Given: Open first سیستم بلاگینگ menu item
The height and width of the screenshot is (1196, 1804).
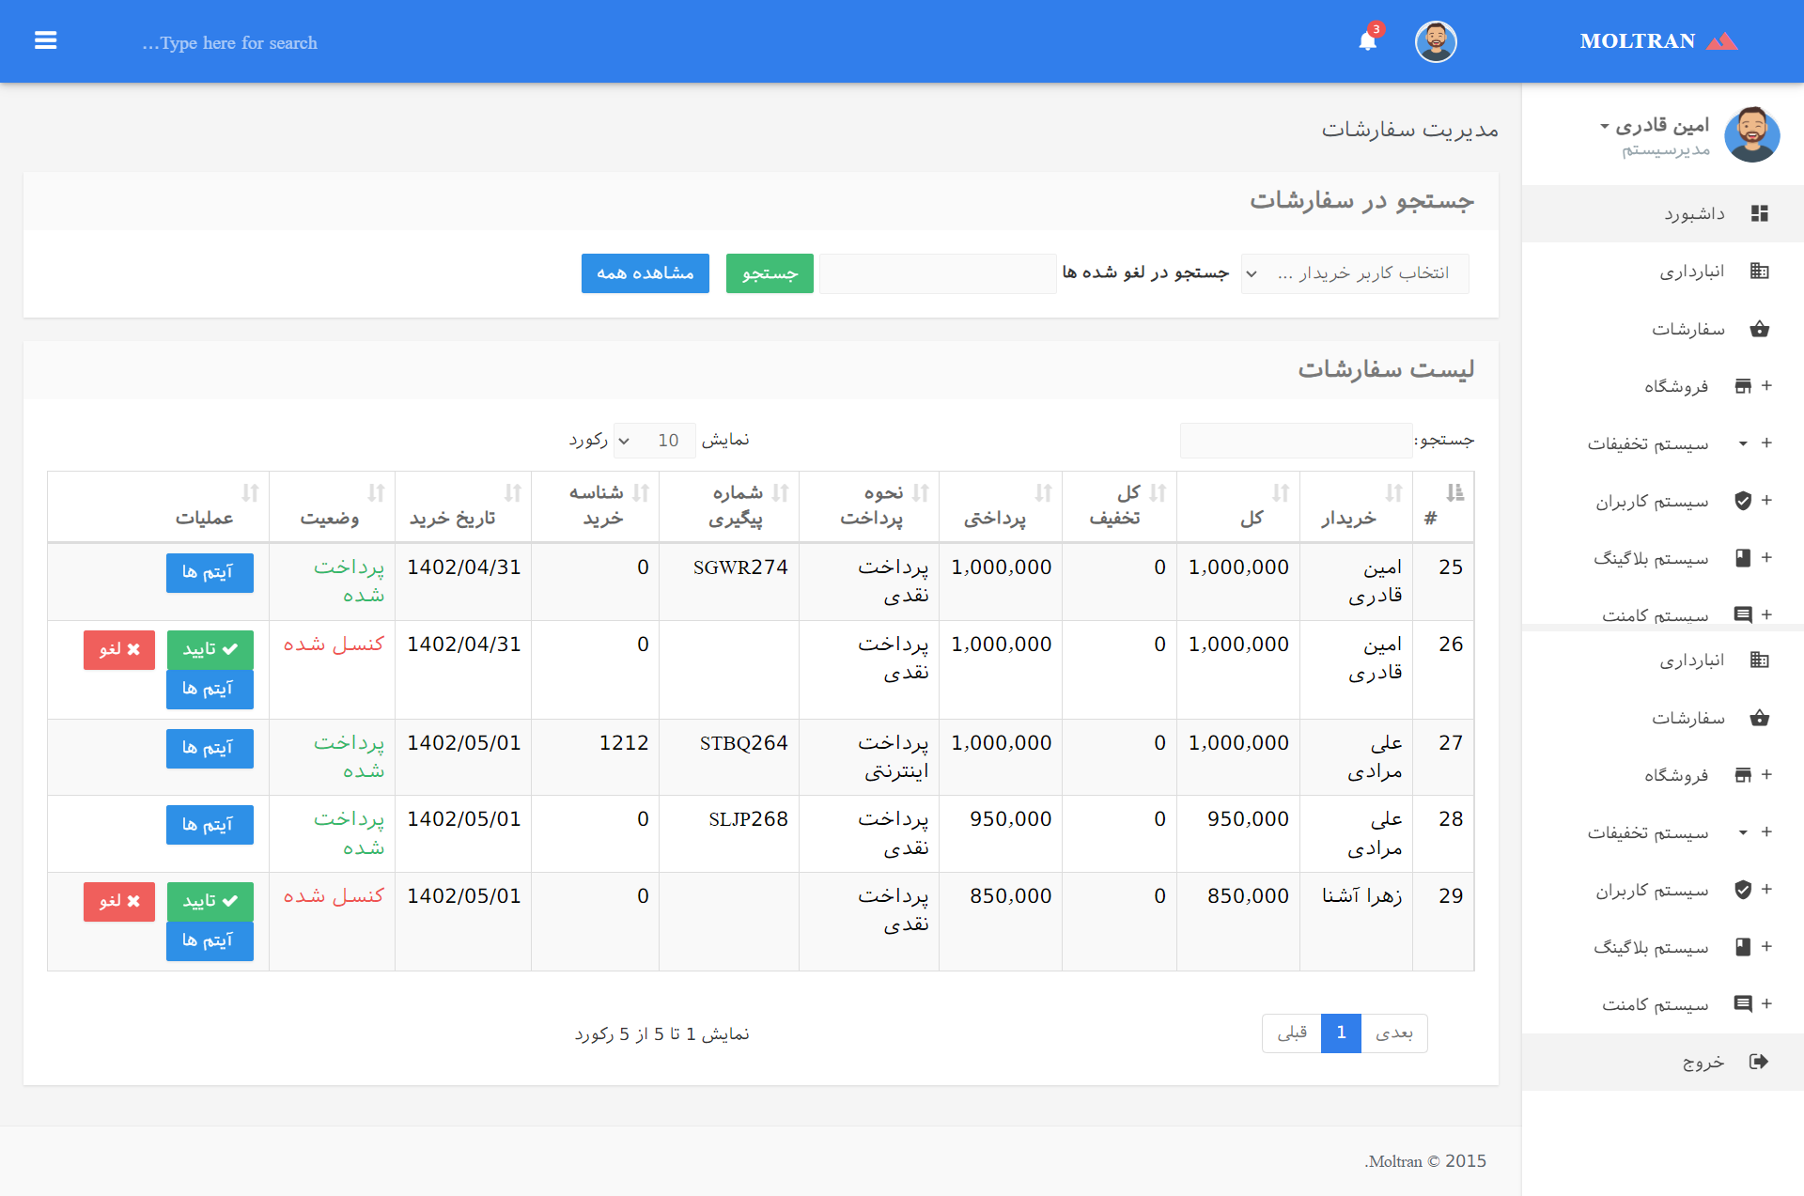Looking at the screenshot, I should [1650, 559].
